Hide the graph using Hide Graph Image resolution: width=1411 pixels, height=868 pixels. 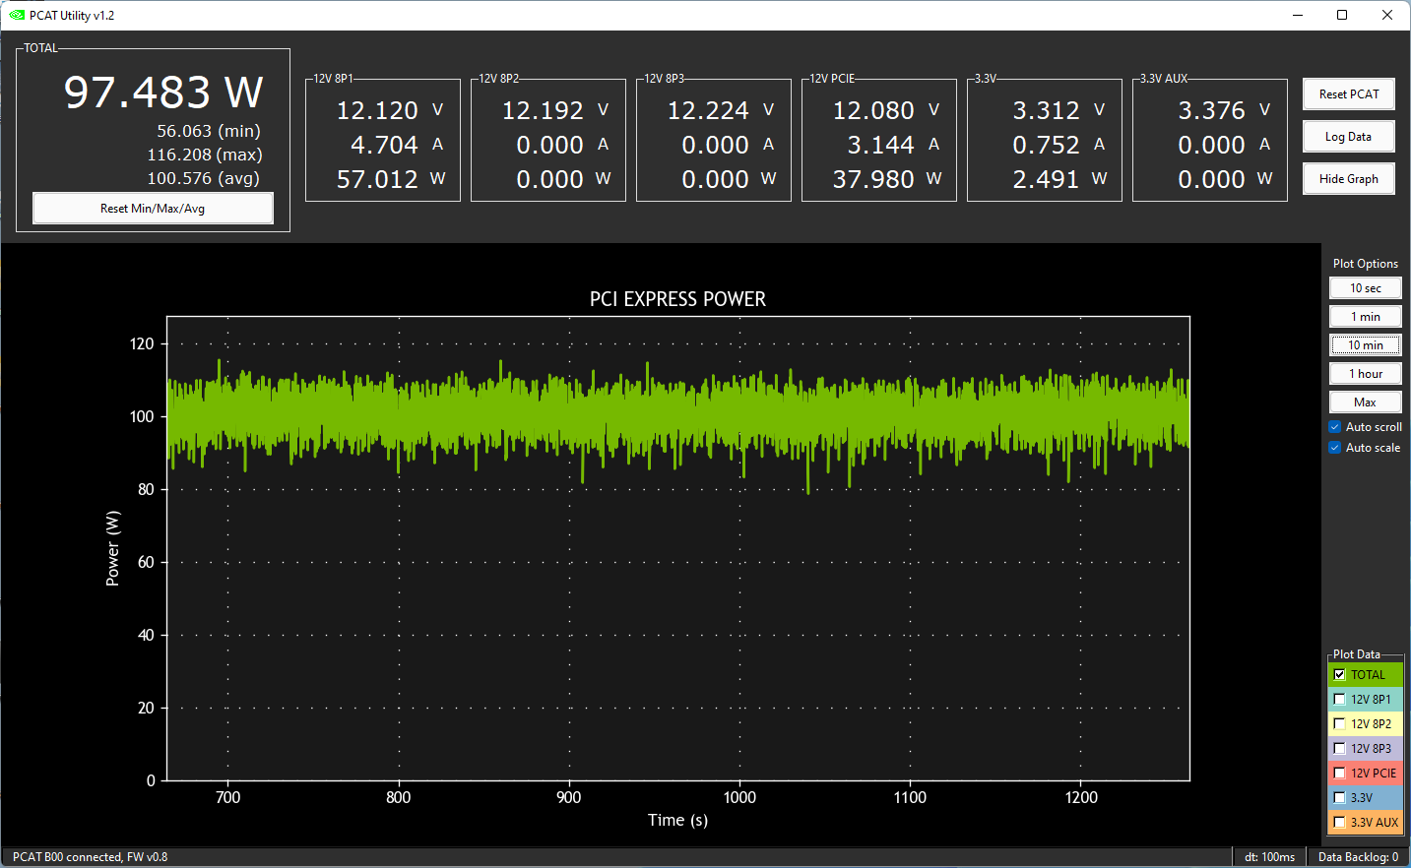click(1348, 179)
